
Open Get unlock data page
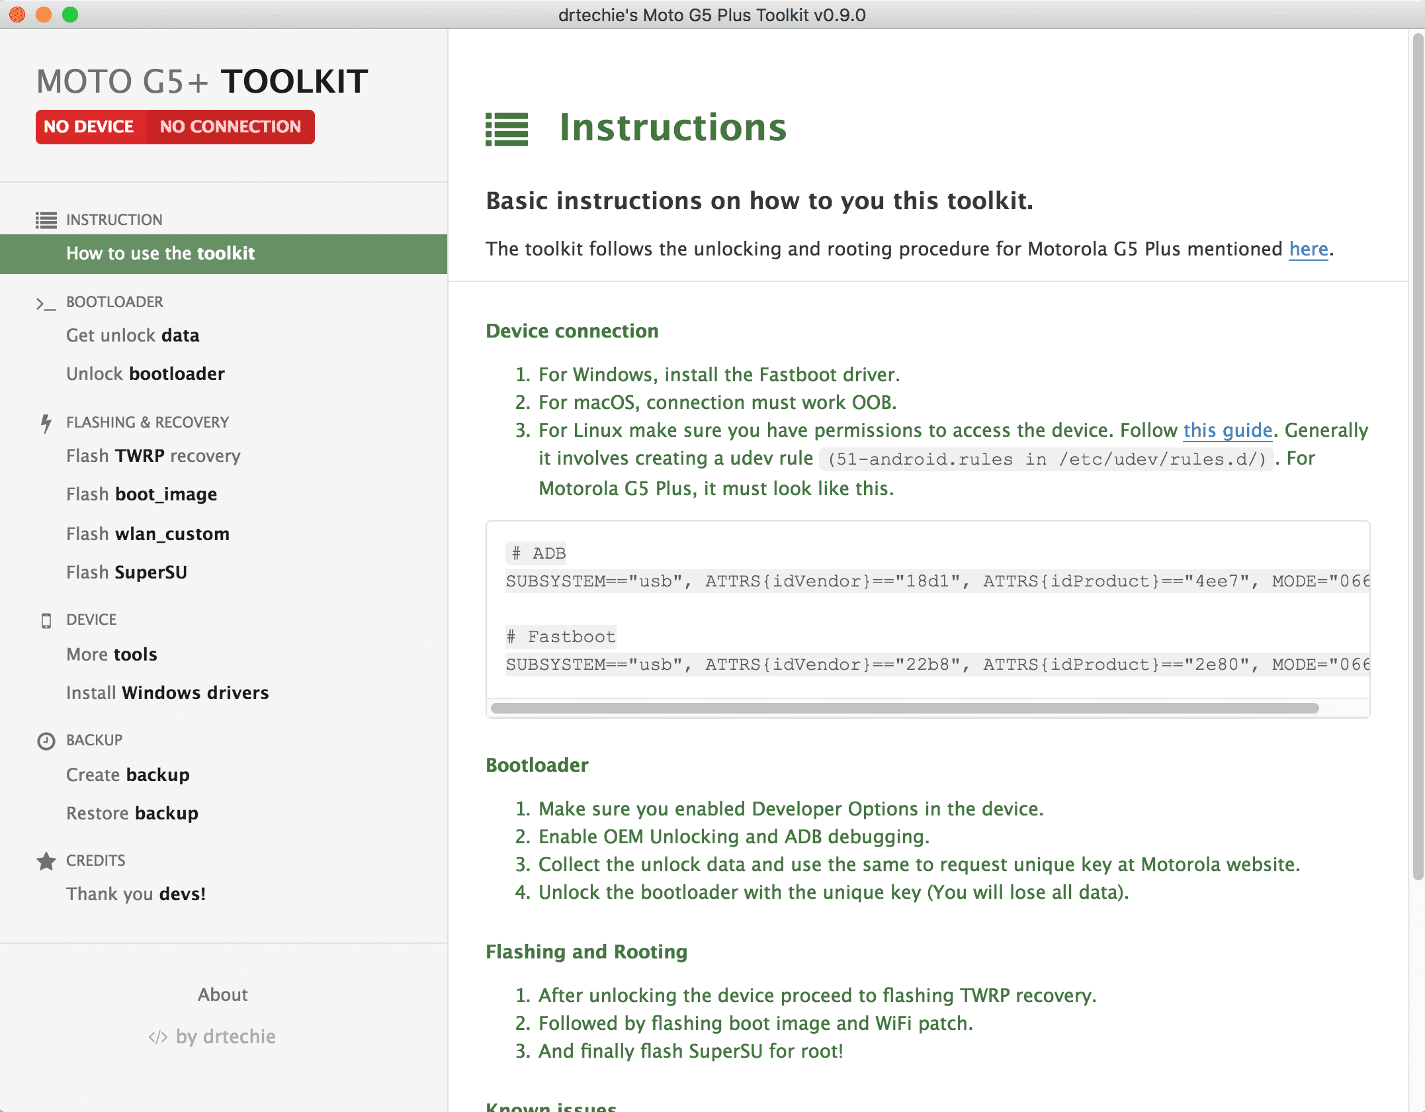click(x=132, y=335)
